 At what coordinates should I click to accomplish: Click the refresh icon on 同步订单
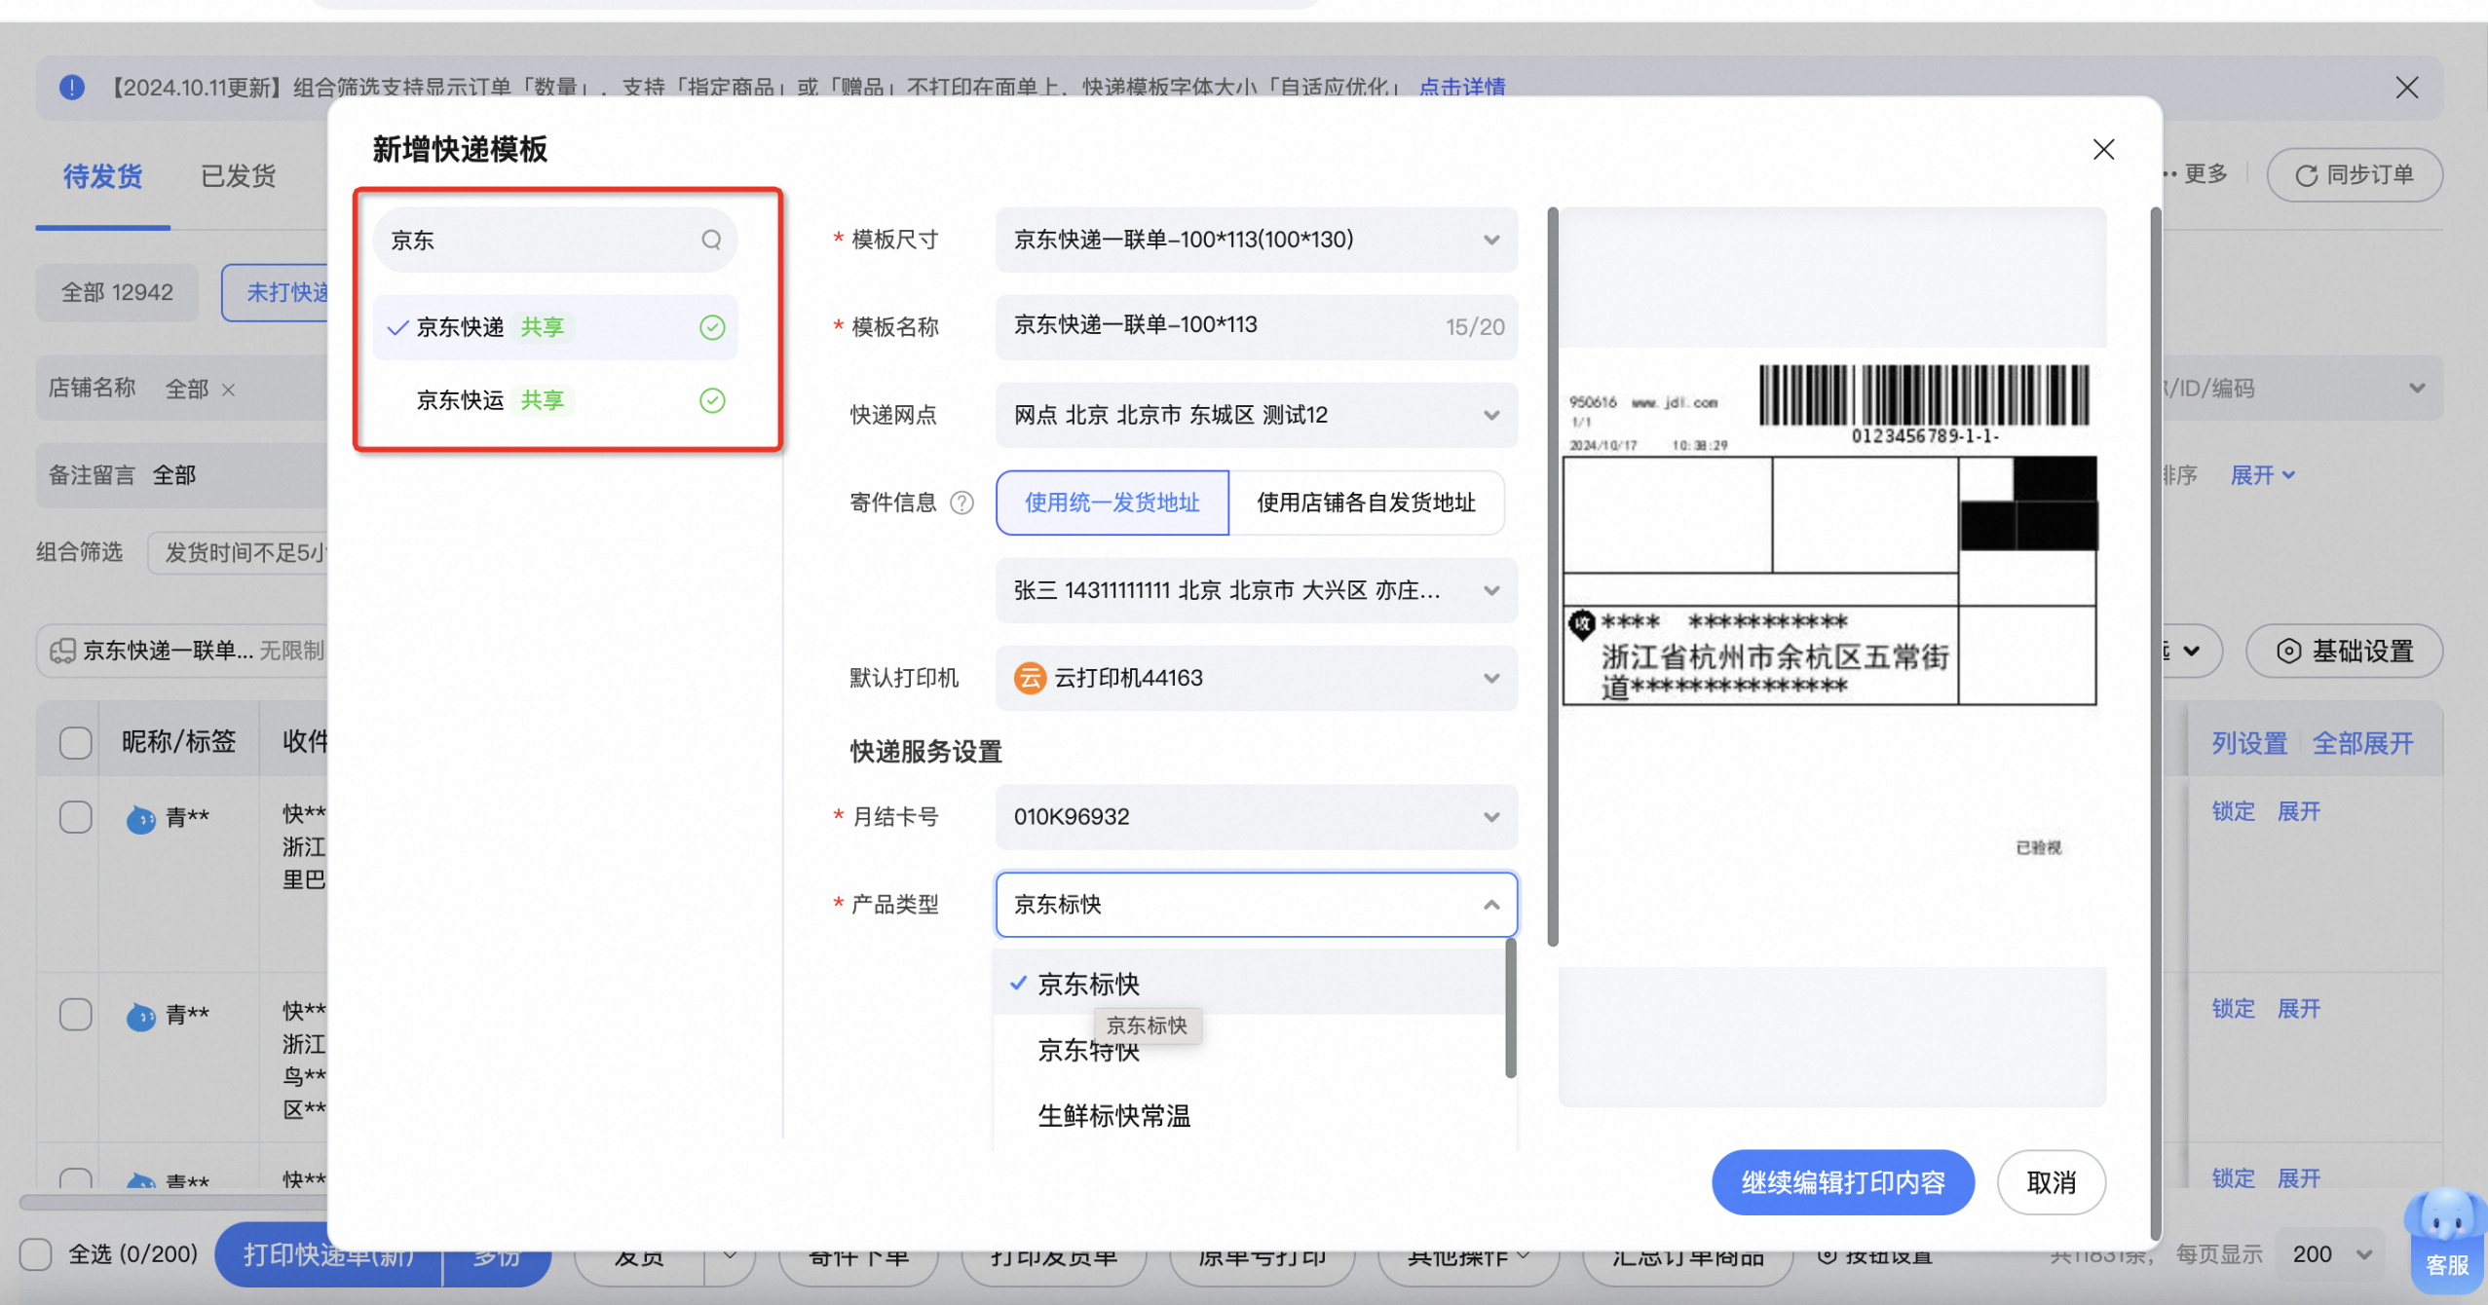(x=2306, y=175)
